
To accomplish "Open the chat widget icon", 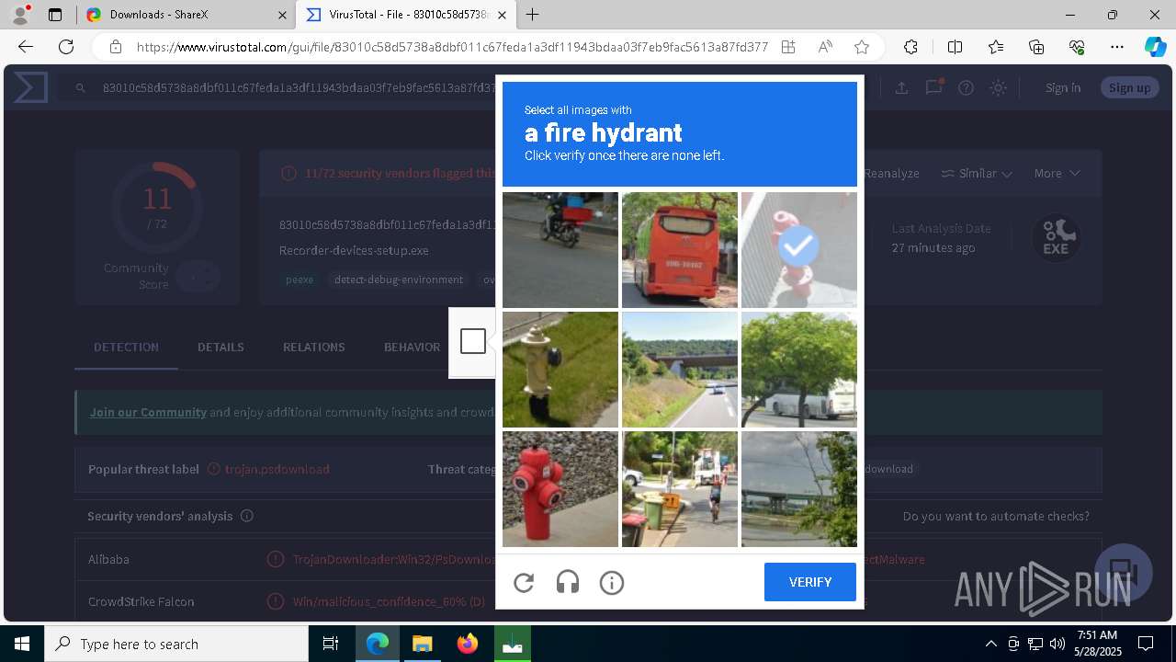I will [1124, 572].
